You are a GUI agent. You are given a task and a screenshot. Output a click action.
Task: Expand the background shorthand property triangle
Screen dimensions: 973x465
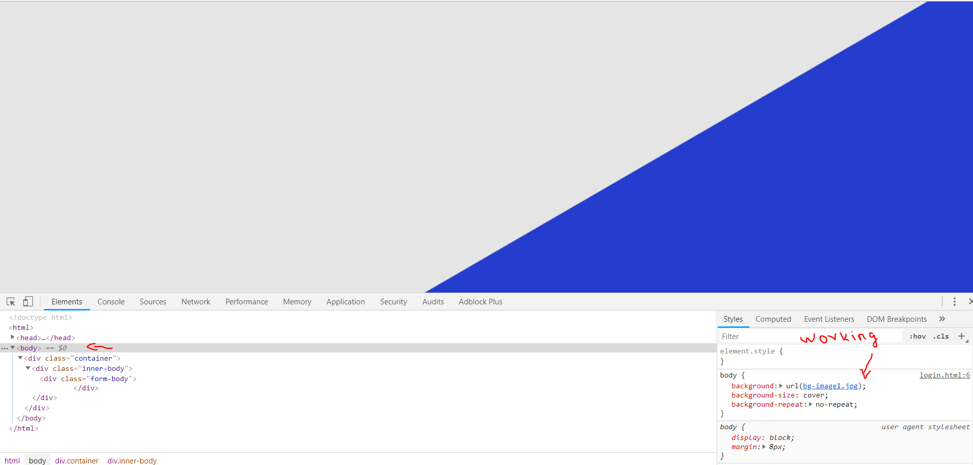(781, 386)
